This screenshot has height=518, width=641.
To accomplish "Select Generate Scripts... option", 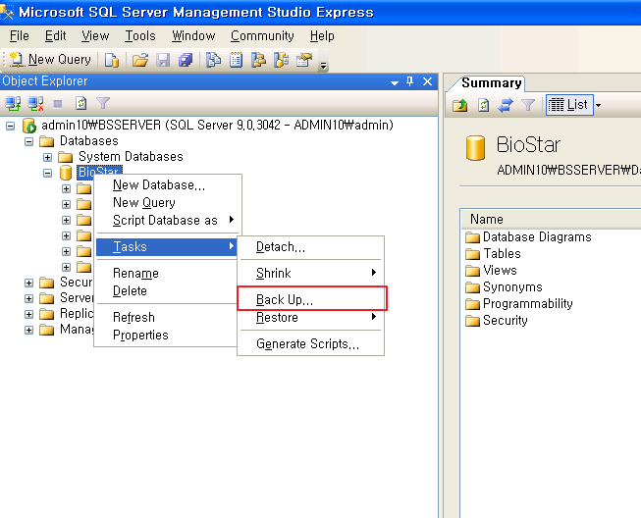I will (311, 343).
